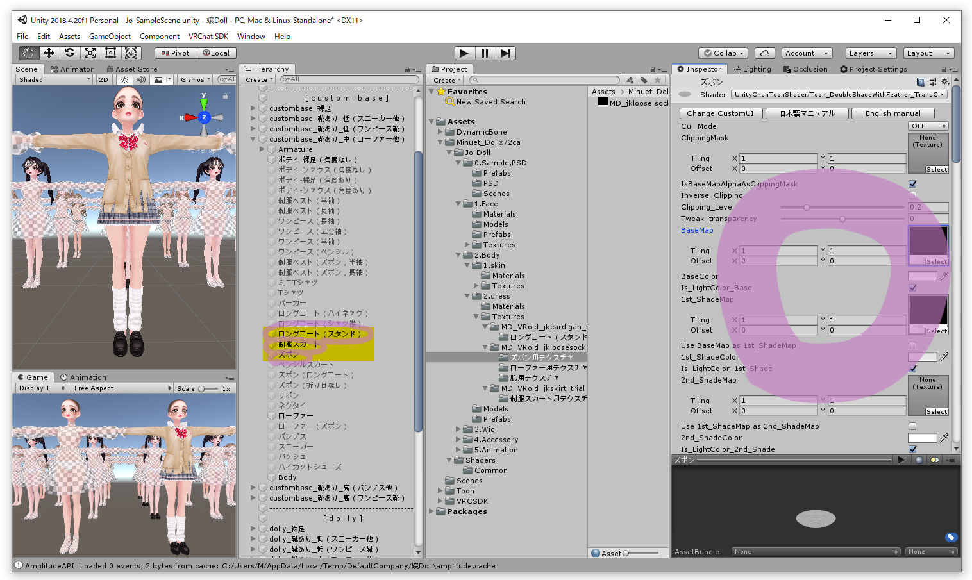Click the English manual button

point(892,113)
